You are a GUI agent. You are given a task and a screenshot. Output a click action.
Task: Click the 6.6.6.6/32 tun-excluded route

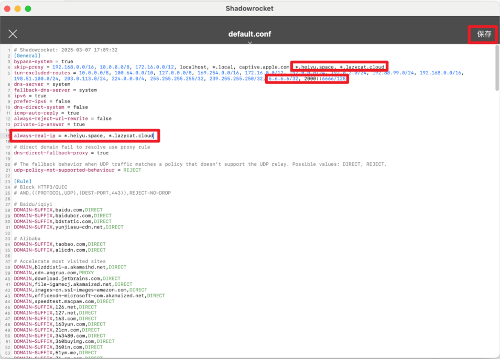coord(283,78)
